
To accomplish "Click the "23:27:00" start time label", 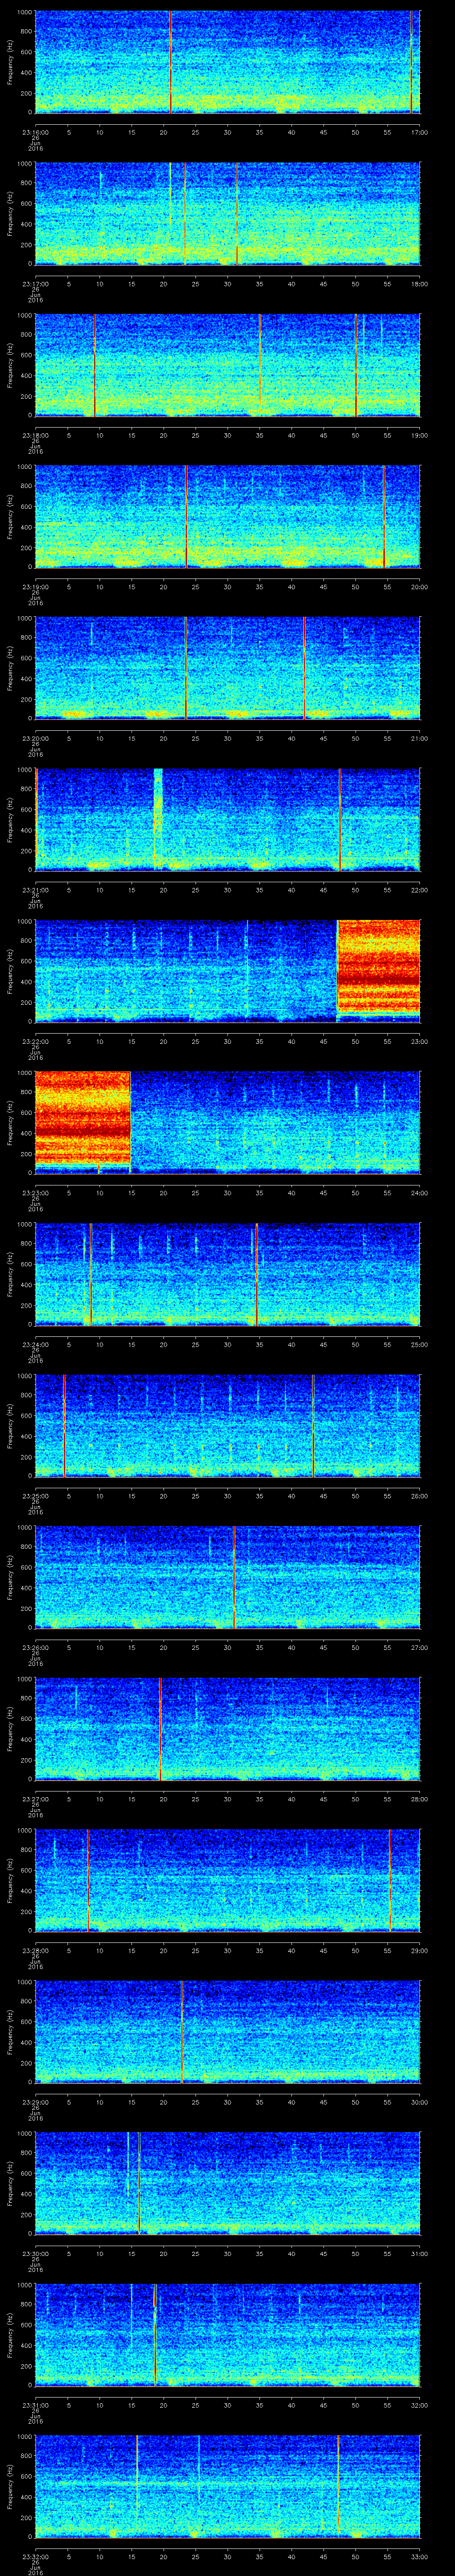I will pos(35,1799).
